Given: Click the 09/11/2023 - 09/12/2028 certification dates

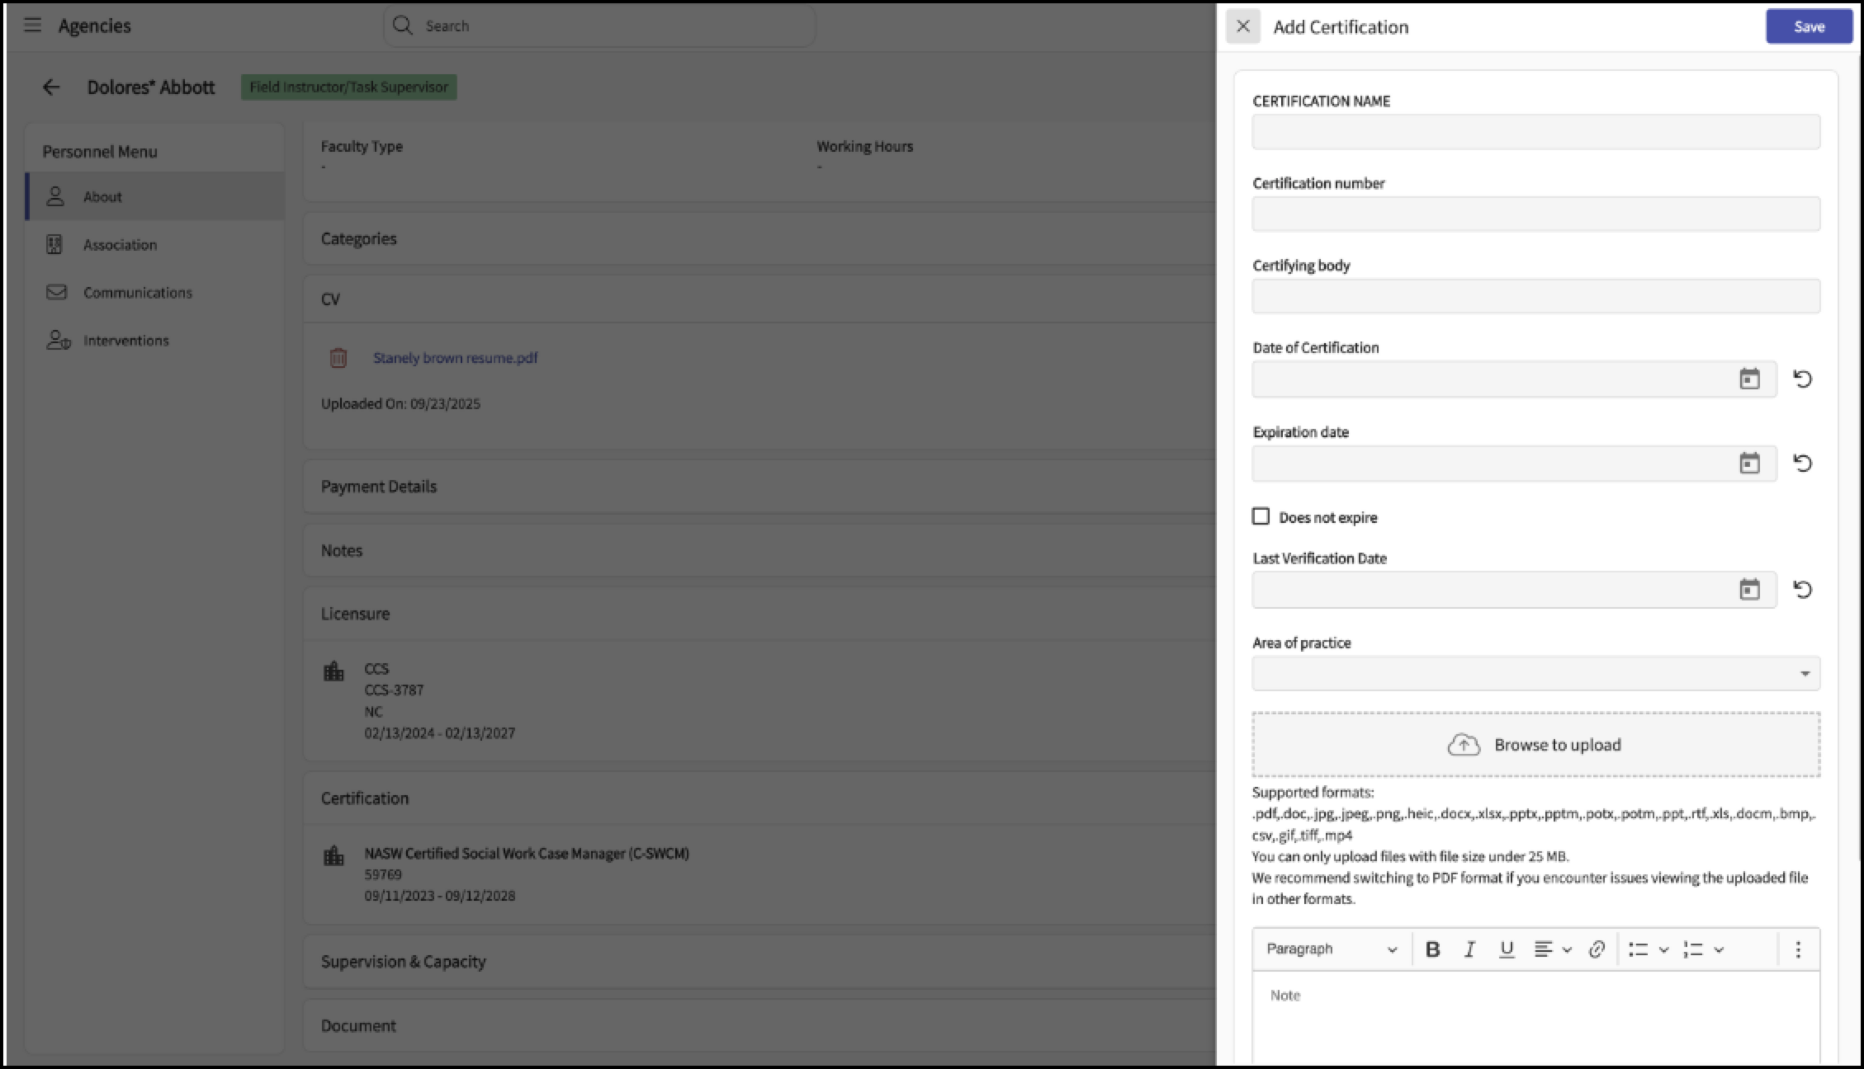Looking at the screenshot, I should (440, 895).
